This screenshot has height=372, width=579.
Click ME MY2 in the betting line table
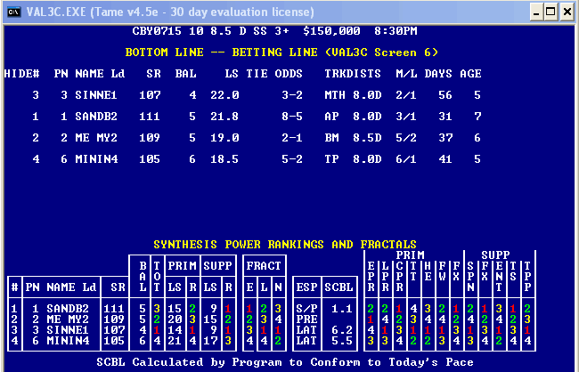tap(96, 138)
